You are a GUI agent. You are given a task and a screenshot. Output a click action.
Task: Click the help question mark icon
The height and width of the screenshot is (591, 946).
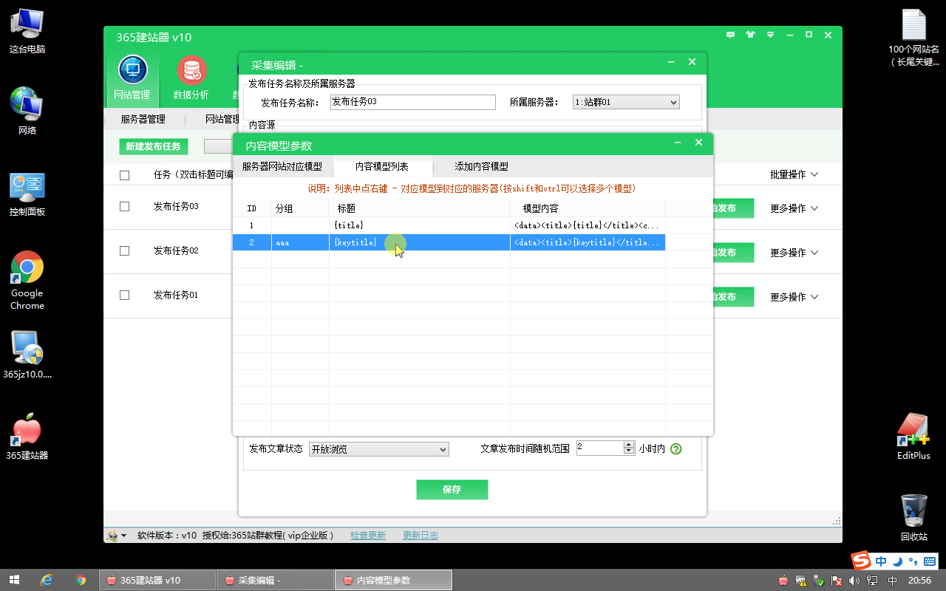coord(676,448)
